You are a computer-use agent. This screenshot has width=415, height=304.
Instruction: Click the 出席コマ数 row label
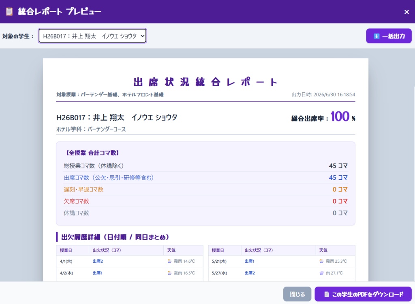pyautogui.click(x=109, y=178)
